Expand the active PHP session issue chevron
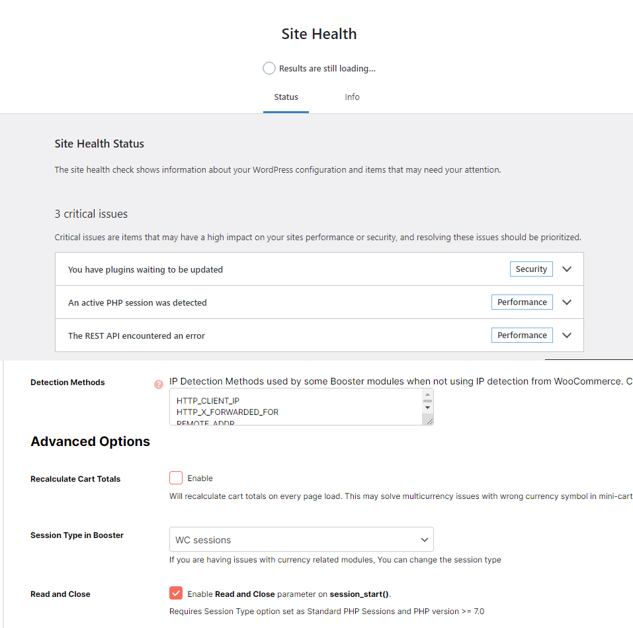Screen dimensions: 633x628 click(x=567, y=302)
